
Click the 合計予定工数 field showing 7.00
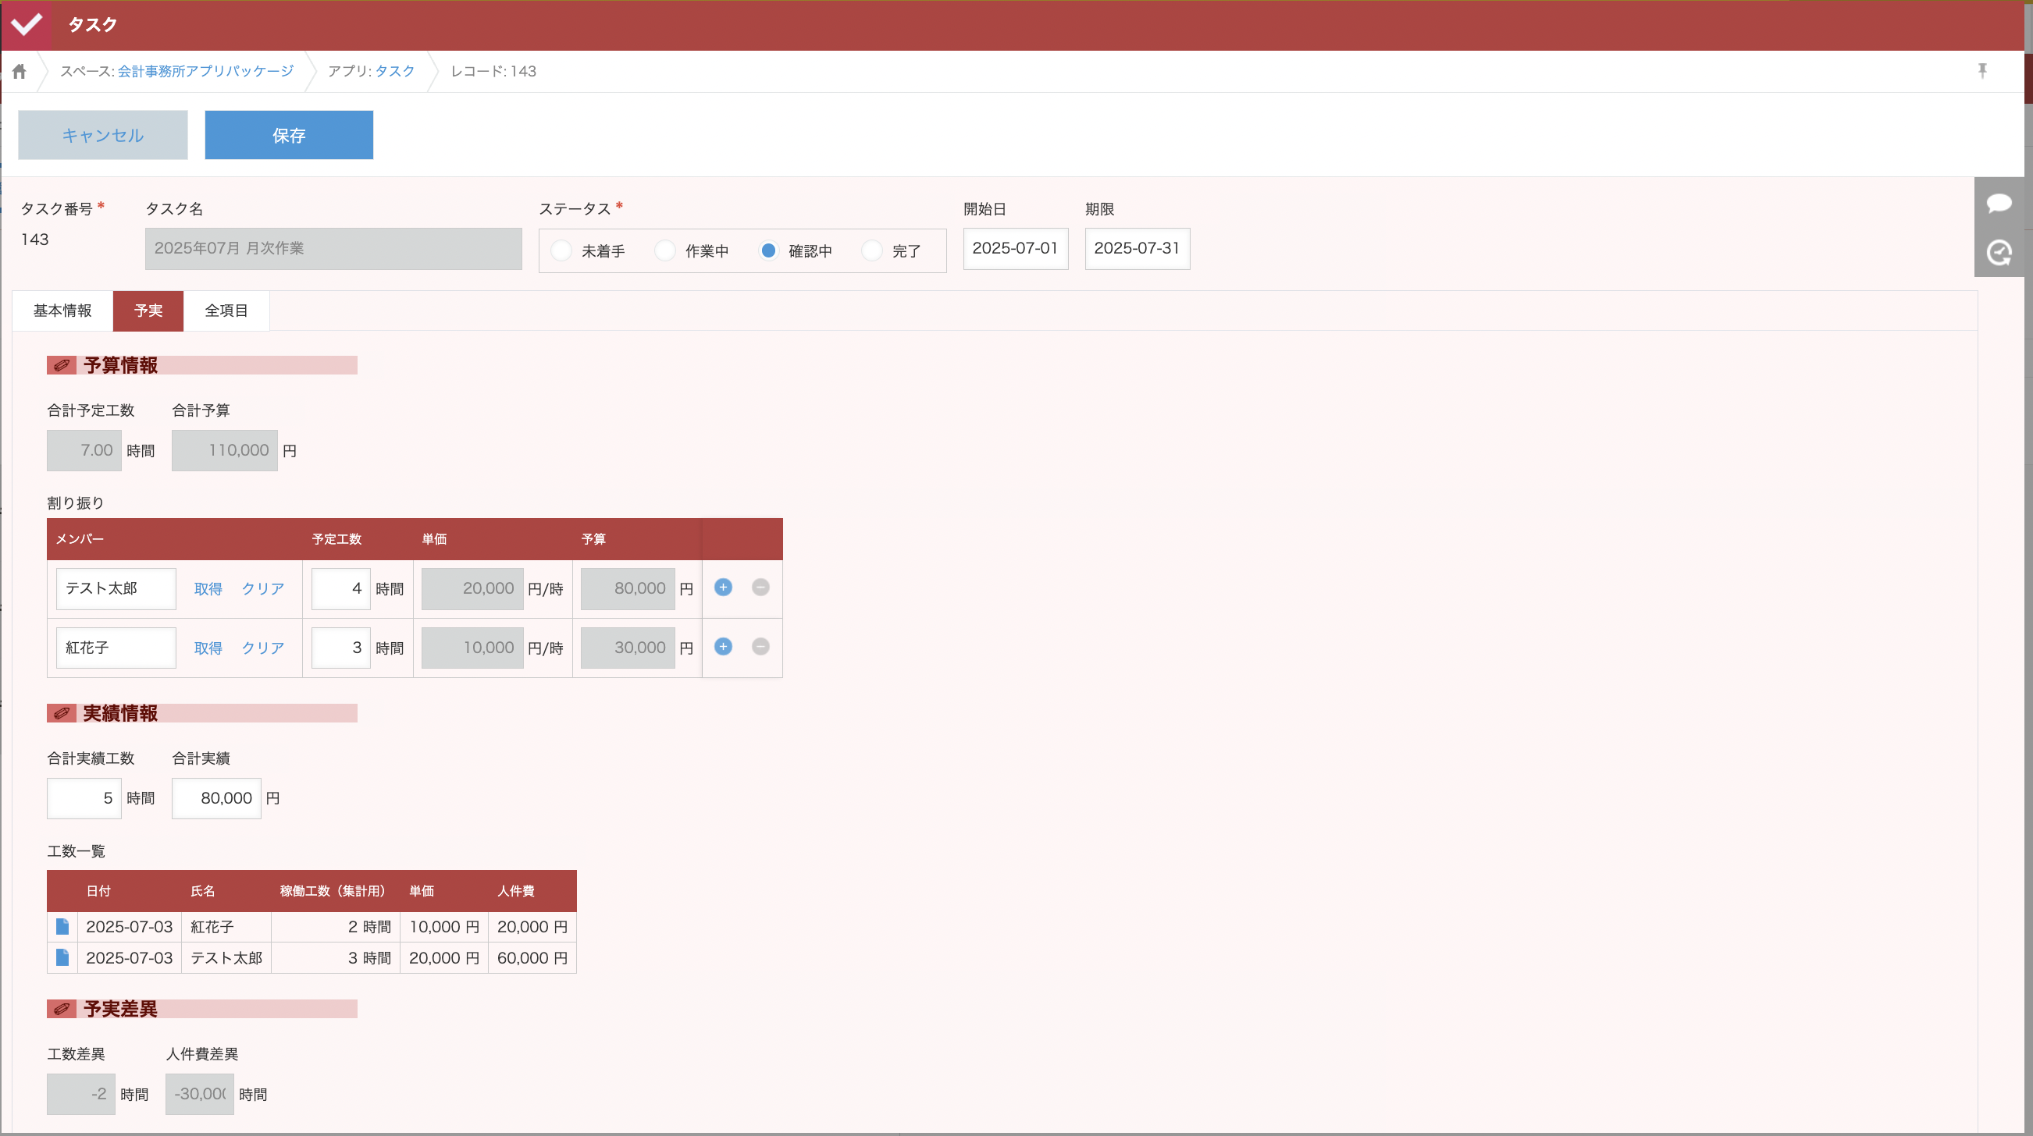pos(84,450)
